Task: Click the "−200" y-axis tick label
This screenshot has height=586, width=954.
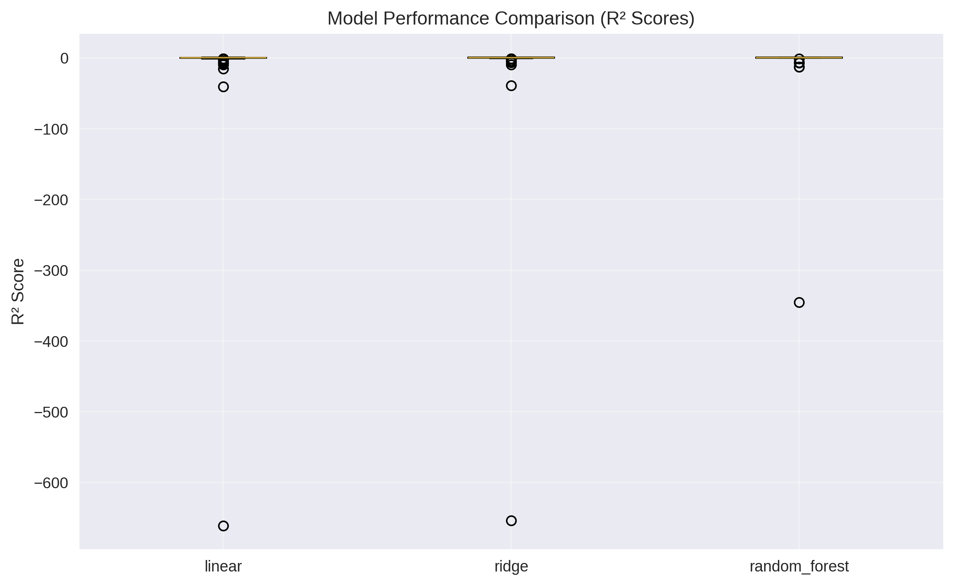Action: [51, 200]
